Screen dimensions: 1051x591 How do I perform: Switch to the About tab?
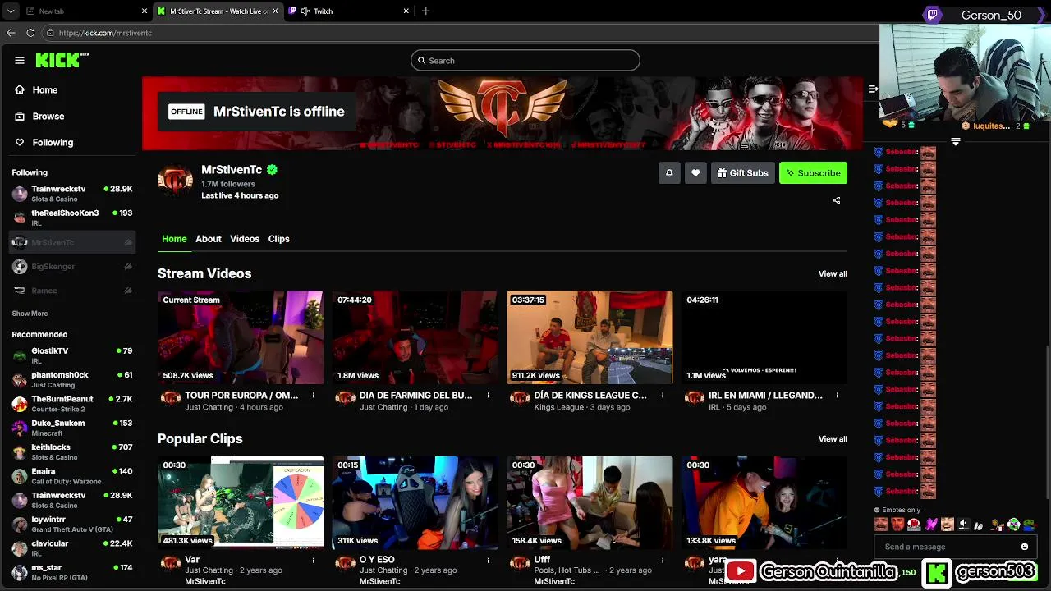pyautogui.click(x=208, y=239)
